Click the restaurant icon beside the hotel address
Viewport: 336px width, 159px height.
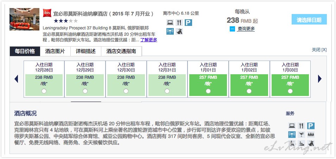(x=179, y=22)
